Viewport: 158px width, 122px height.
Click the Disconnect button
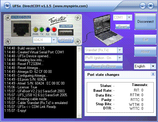click(x=145, y=22)
